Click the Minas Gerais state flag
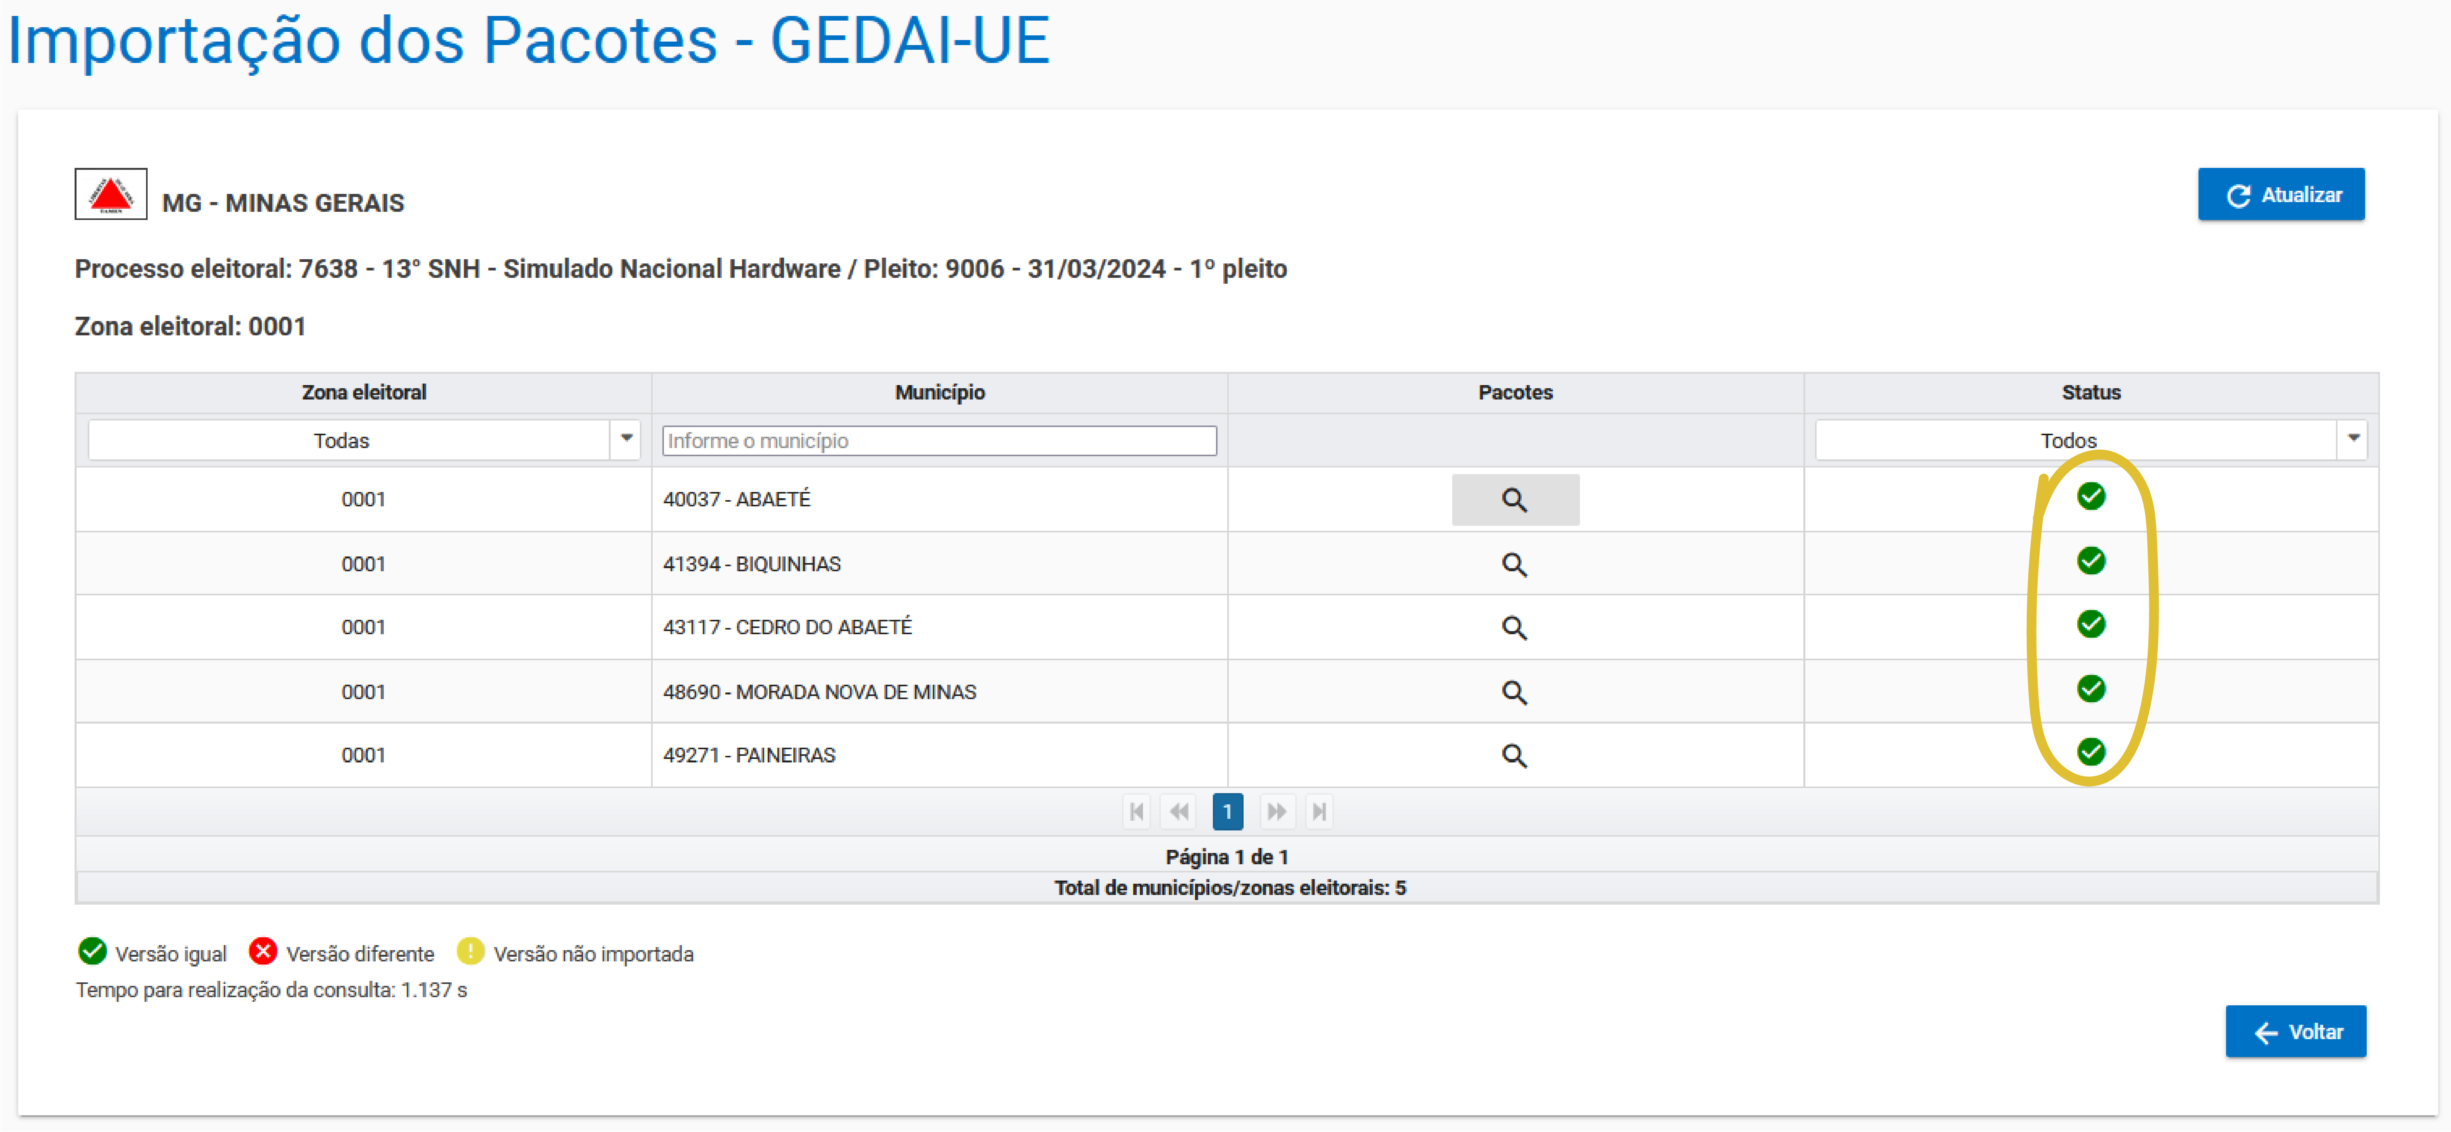The height and width of the screenshot is (1132, 2451). 111,194
